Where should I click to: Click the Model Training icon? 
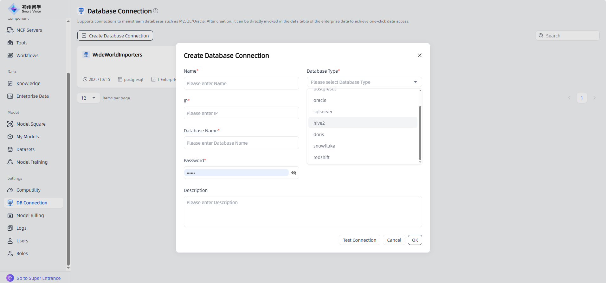(10, 162)
